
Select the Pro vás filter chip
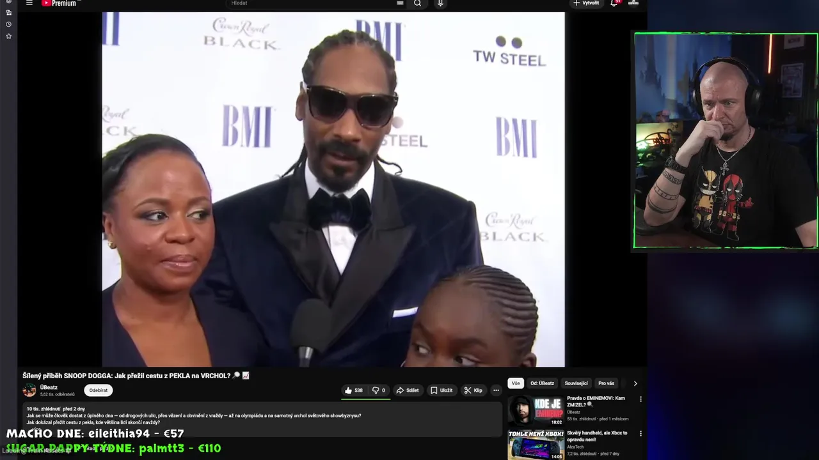606,383
